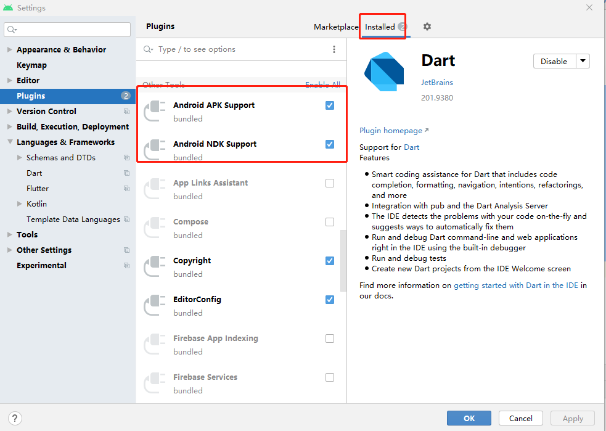Focus the plugin search box
The image size is (606, 431).
click(x=235, y=49)
